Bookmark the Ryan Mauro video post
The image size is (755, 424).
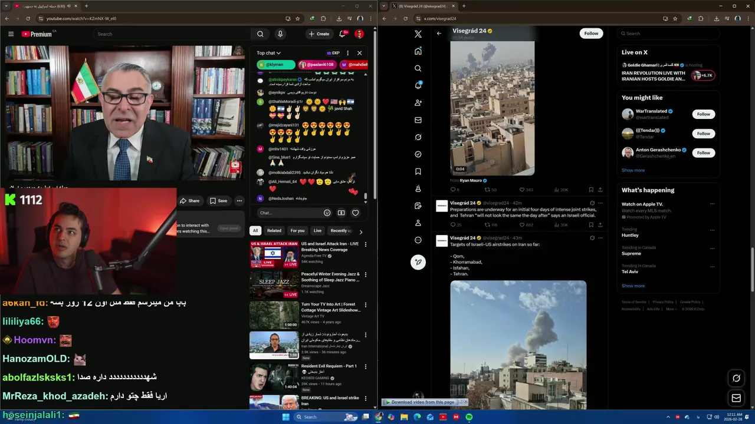pos(591,190)
